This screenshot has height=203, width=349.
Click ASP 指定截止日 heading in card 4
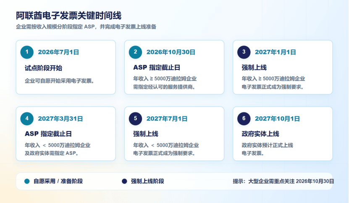click(x=48, y=134)
